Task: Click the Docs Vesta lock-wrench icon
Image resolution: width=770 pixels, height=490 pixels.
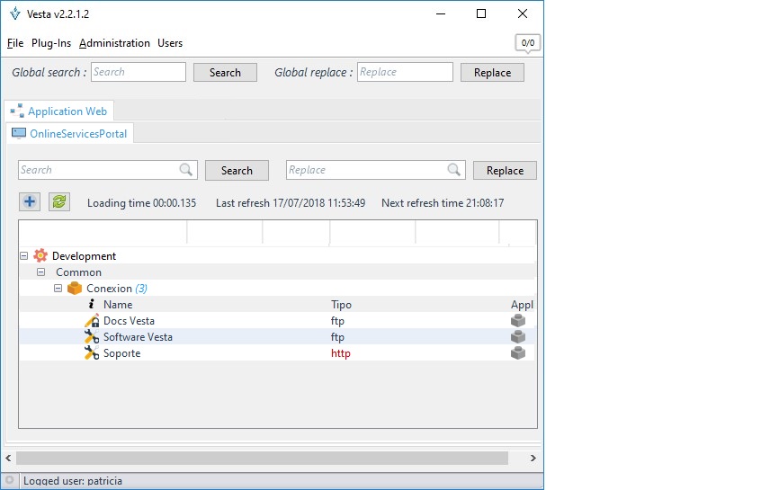Action: [91, 321]
